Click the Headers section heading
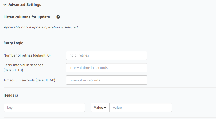The width and height of the screenshot is (216, 119). click(11, 95)
